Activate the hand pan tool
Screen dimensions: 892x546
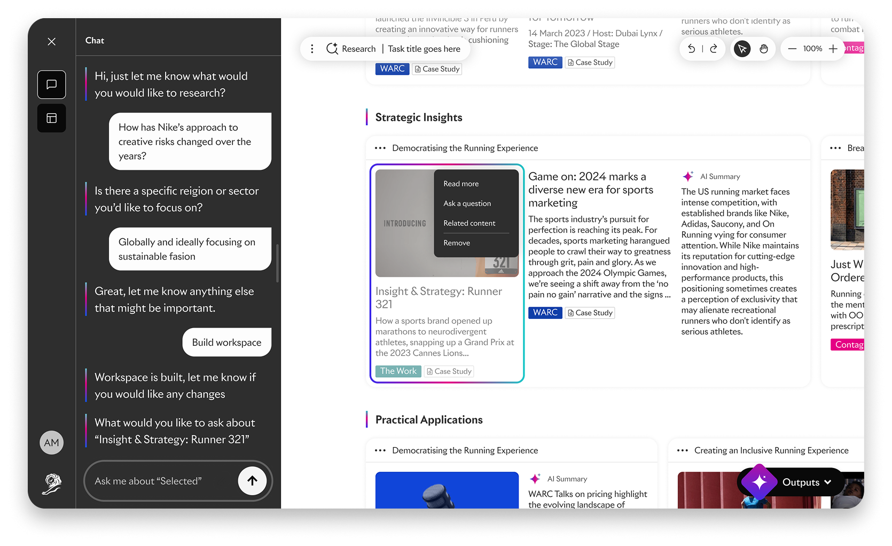click(764, 49)
